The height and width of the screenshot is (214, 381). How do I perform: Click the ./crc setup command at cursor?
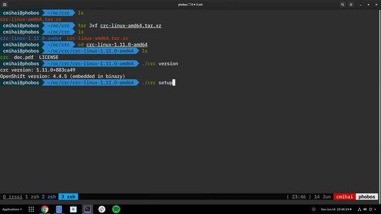pos(157,83)
